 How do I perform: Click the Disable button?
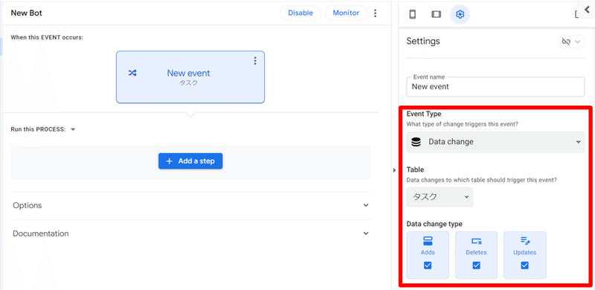[300, 13]
